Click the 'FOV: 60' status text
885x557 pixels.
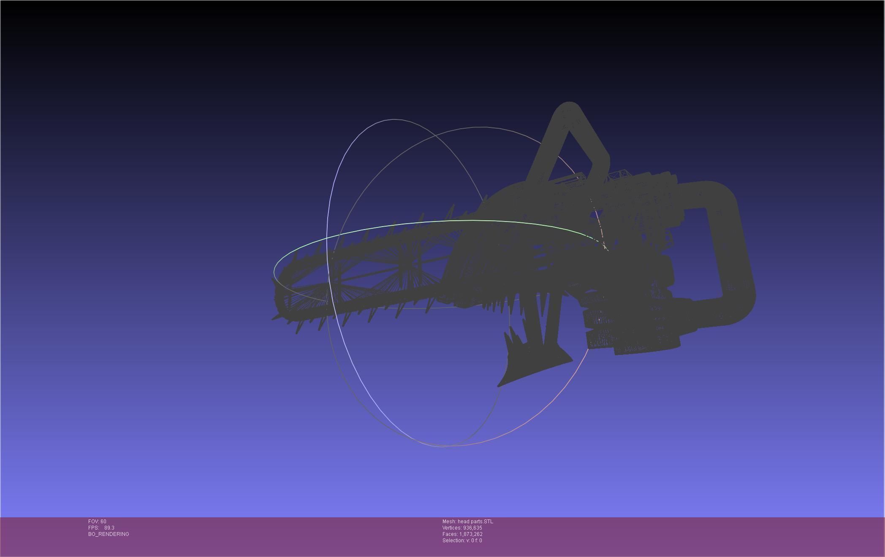click(97, 522)
